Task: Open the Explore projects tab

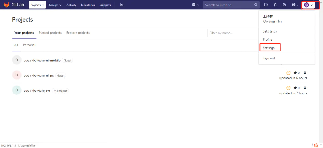Action: point(78,33)
